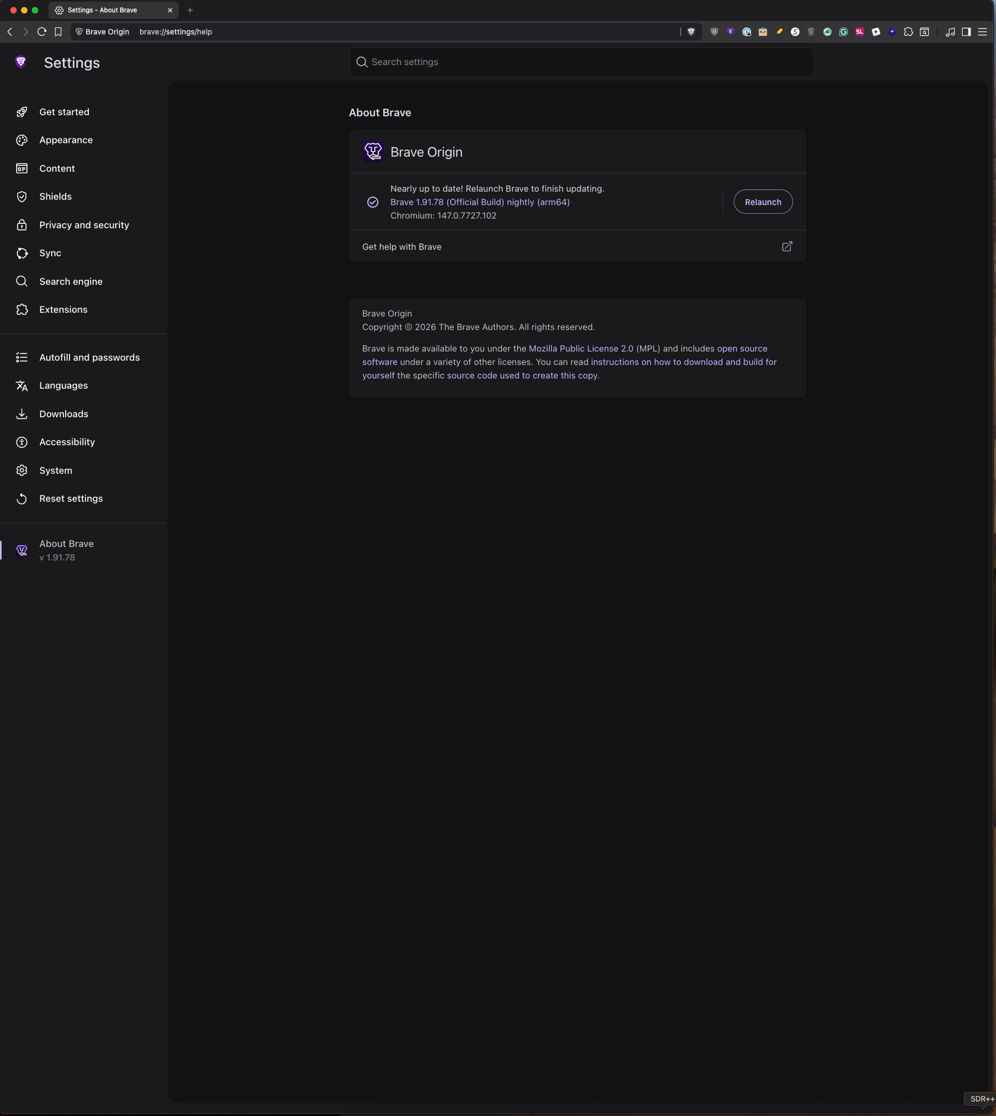Click the Brave Shields lion icon in address bar
The image size is (996, 1116).
(x=691, y=32)
